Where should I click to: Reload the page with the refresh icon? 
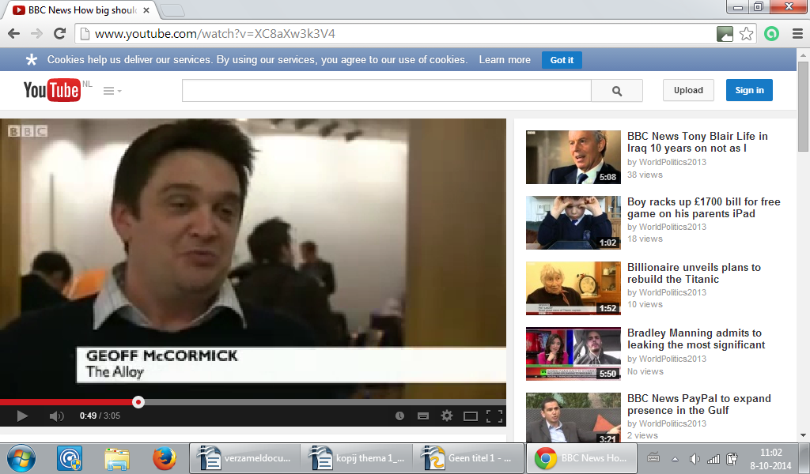[x=60, y=33]
